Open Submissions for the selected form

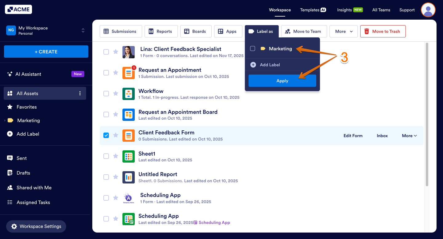121,31
